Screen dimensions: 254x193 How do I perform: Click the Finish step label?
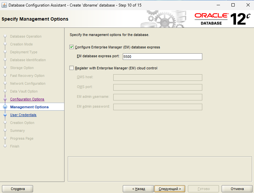point(15,146)
